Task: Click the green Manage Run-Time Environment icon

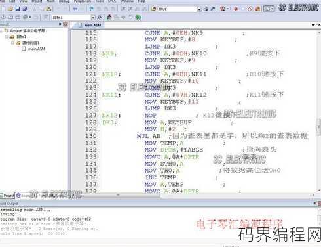Action: [x=138, y=17]
